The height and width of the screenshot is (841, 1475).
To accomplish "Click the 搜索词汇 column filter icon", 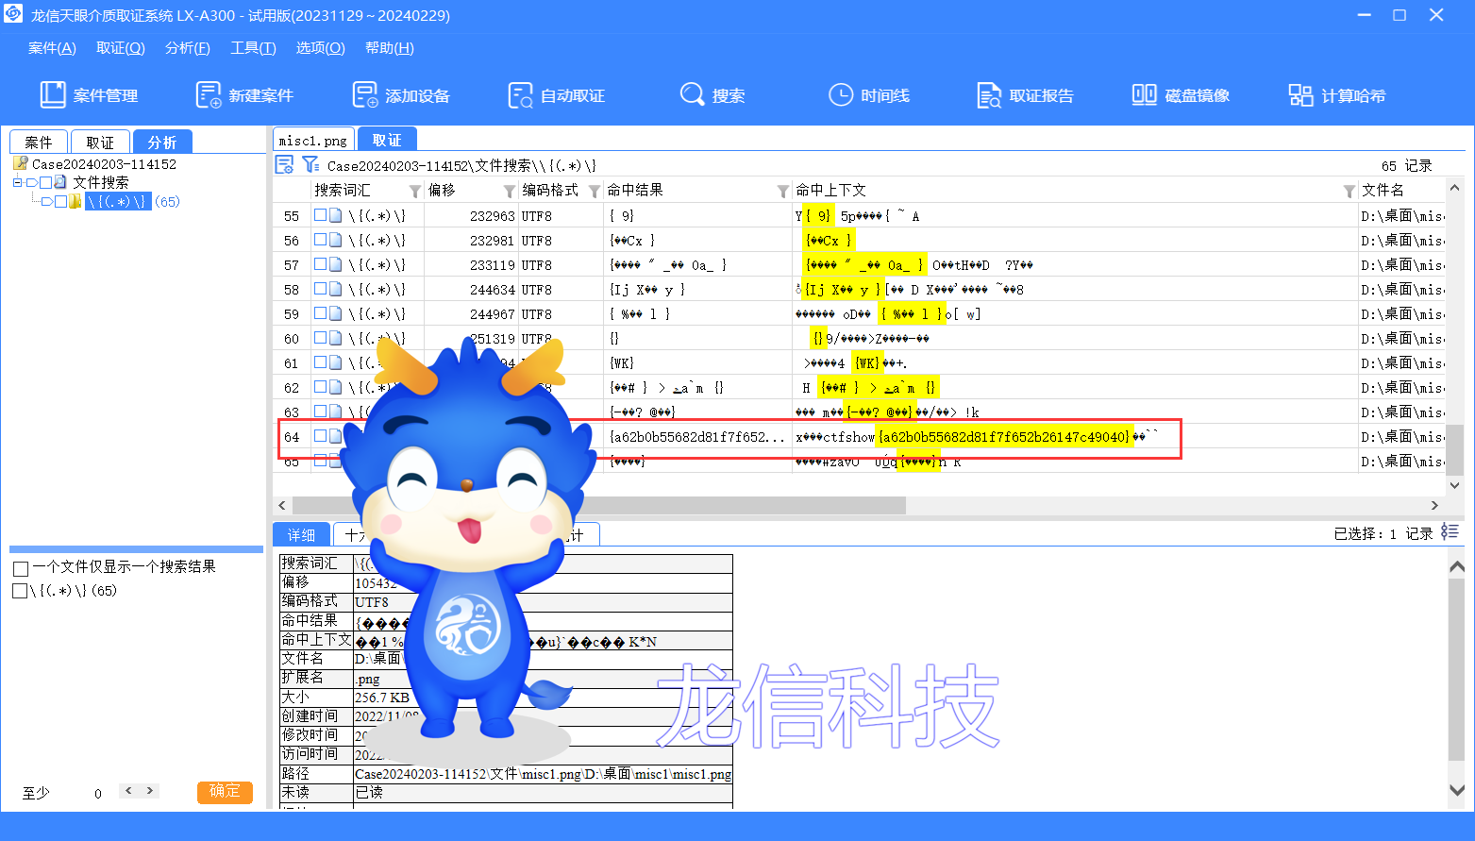I will (x=414, y=192).
